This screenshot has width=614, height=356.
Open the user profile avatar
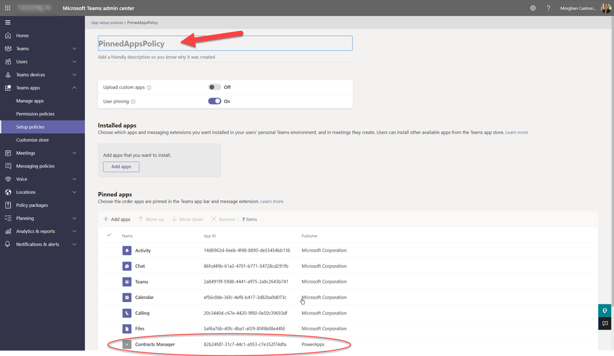(606, 8)
